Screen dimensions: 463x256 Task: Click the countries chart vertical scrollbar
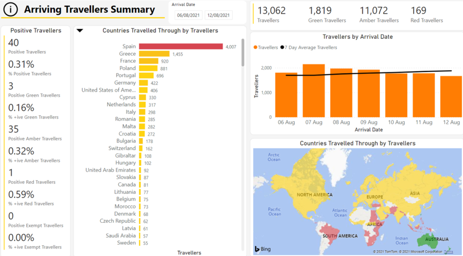(243, 53)
